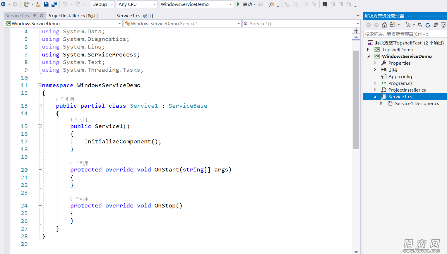This screenshot has height=254, width=447.
Task: Click the Solution Explorer search box
Action: pyautogui.click(x=405, y=34)
